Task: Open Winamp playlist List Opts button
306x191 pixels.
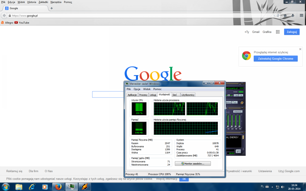Action: (x=238, y=151)
